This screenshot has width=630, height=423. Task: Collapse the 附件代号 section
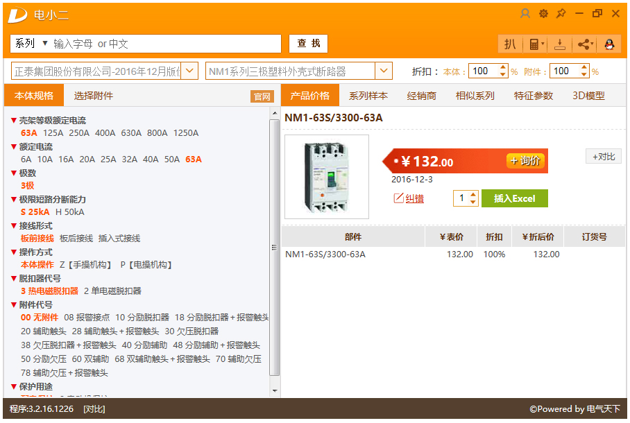[x=14, y=305]
